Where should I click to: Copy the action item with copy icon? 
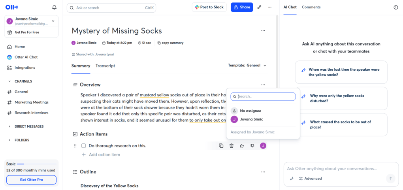click(221, 146)
